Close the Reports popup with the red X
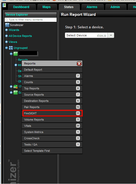Screen dimensions: 136x184 79,64
